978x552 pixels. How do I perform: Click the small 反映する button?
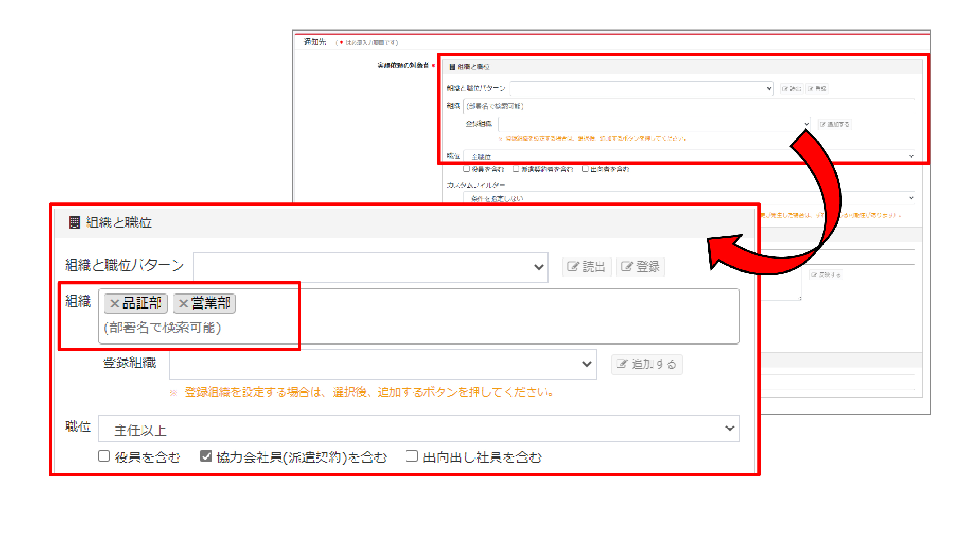[826, 275]
